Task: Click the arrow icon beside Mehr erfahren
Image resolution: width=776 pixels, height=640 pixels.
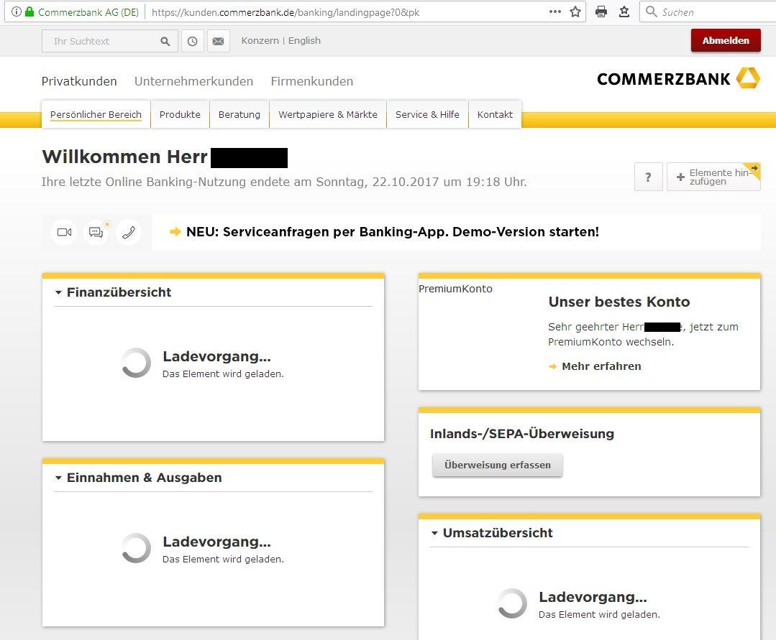Action: (x=553, y=367)
